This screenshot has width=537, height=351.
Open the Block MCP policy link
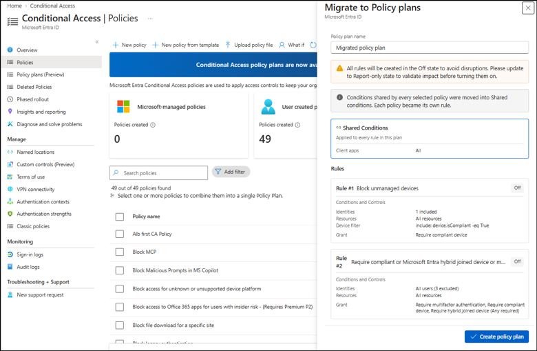(144, 252)
